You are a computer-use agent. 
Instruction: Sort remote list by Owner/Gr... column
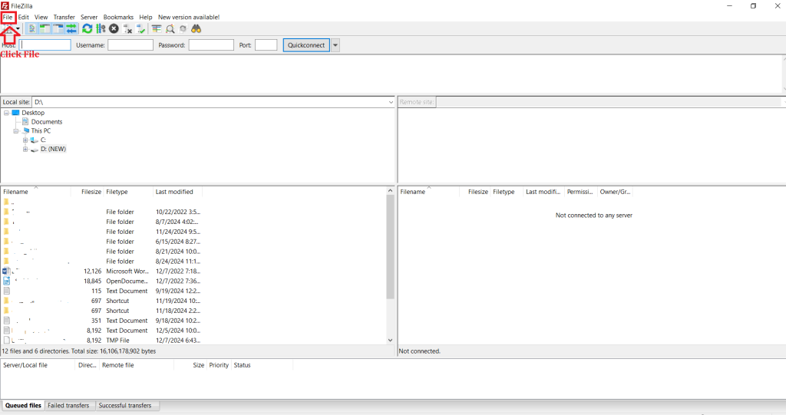pyautogui.click(x=615, y=192)
